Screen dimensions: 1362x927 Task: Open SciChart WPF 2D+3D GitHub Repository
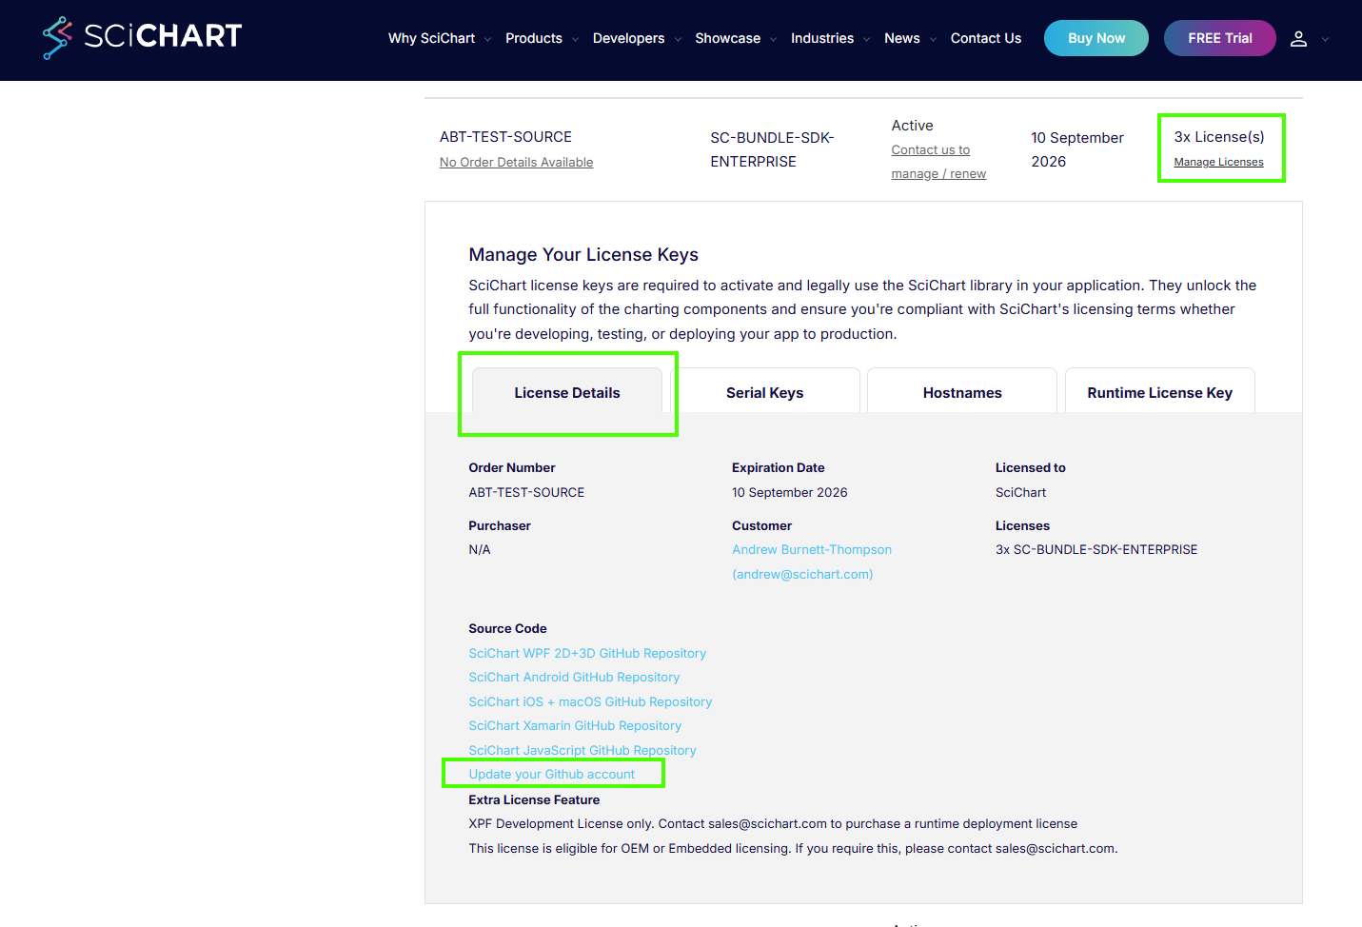point(587,653)
